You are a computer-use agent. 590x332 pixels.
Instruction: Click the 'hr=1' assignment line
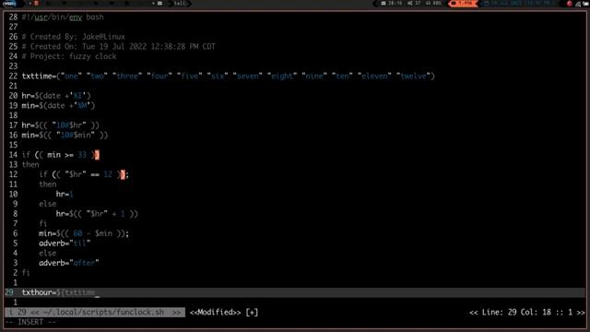click(x=65, y=194)
